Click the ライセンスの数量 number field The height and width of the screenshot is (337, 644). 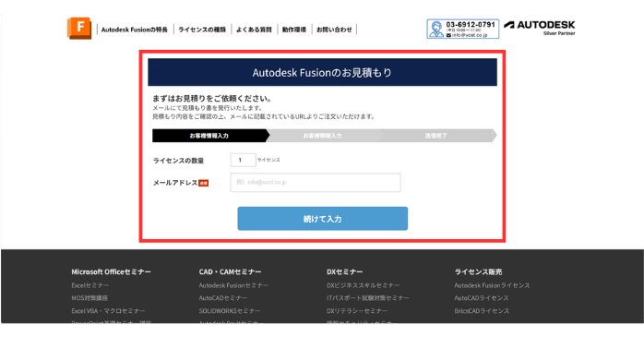point(244,160)
